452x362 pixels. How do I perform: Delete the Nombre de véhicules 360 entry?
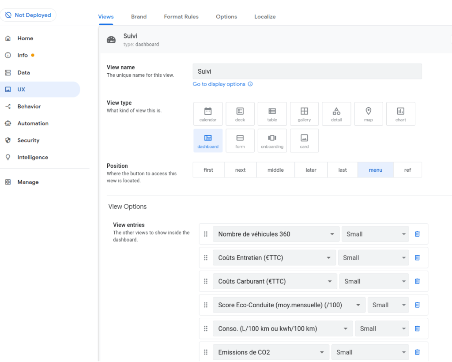pos(417,234)
